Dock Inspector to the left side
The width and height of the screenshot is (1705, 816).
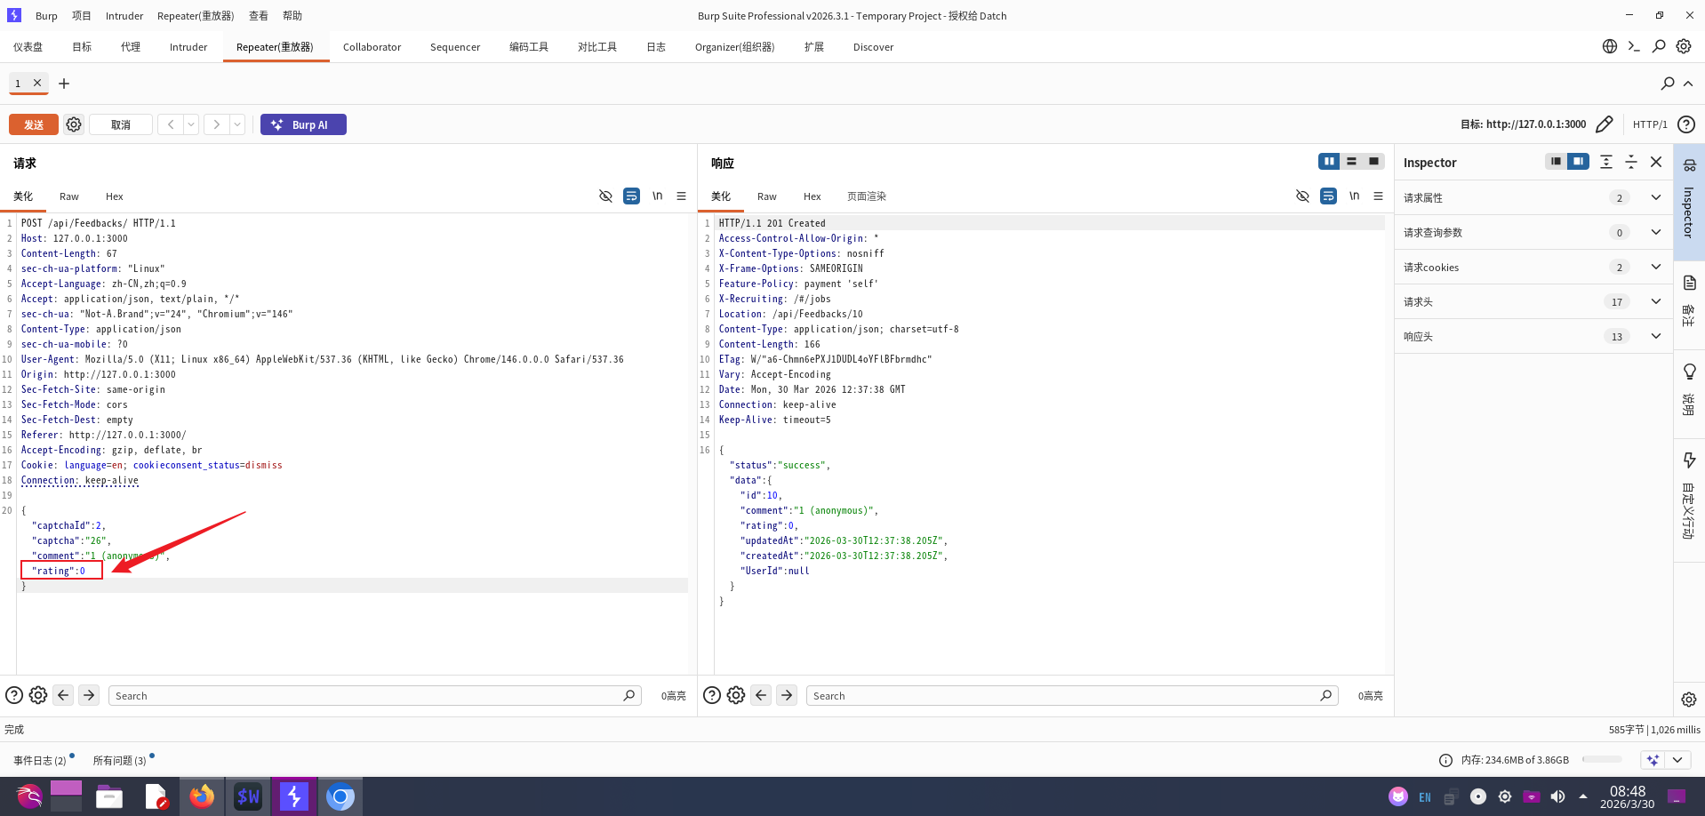tap(1556, 161)
